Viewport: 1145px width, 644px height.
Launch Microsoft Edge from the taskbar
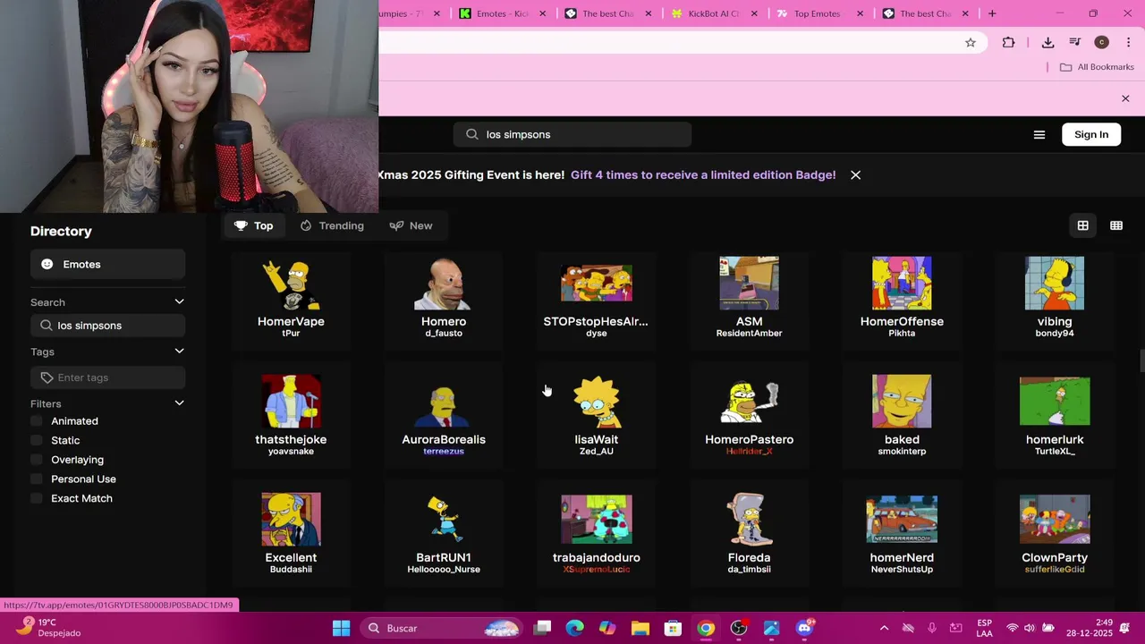click(575, 628)
